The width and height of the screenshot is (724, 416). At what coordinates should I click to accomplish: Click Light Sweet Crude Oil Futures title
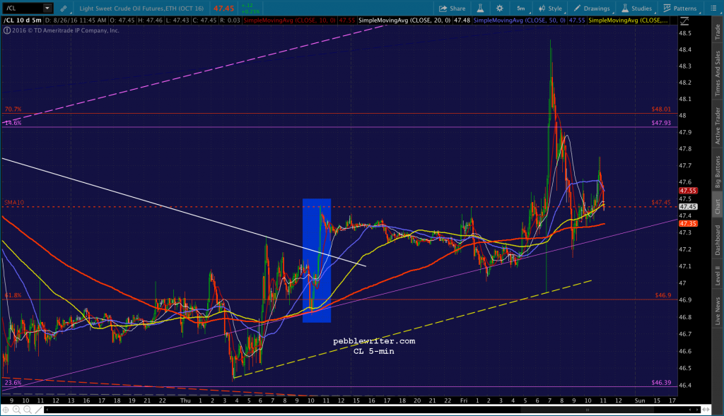click(x=141, y=8)
